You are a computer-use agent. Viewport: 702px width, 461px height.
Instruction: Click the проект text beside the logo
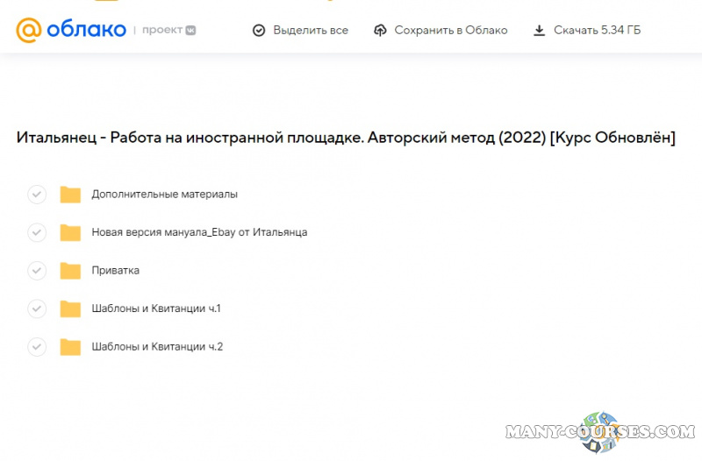coord(162,30)
